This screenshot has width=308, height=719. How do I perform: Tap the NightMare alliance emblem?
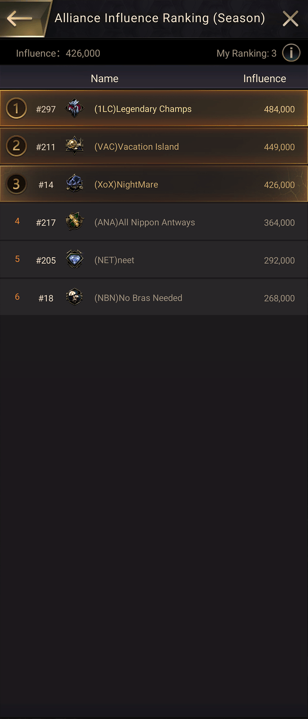click(75, 184)
